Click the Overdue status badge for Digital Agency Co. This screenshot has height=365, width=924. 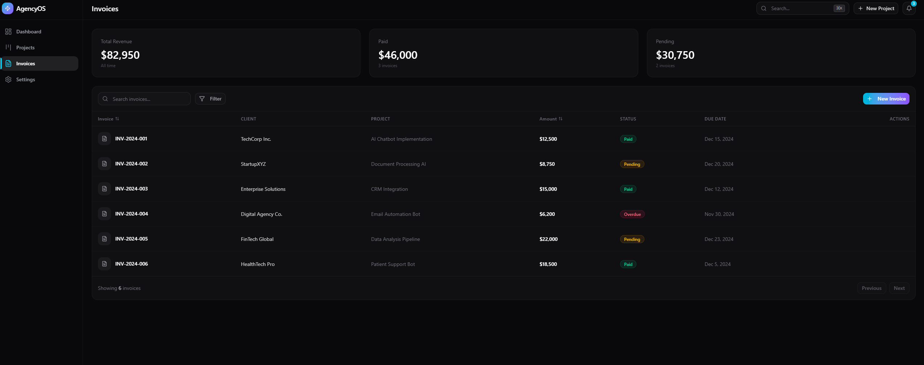(632, 214)
